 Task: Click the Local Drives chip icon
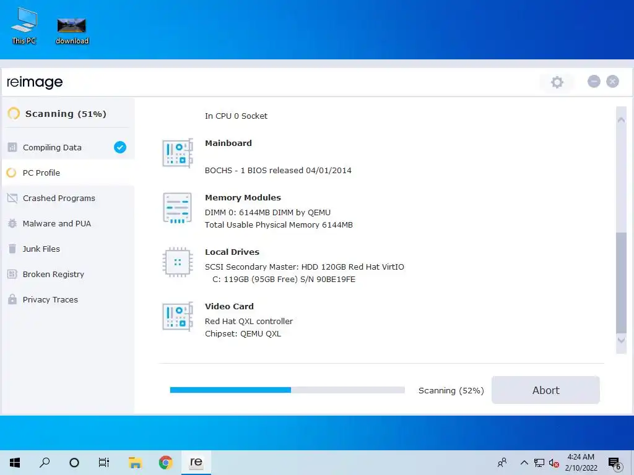pyautogui.click(x=177, y=262)
